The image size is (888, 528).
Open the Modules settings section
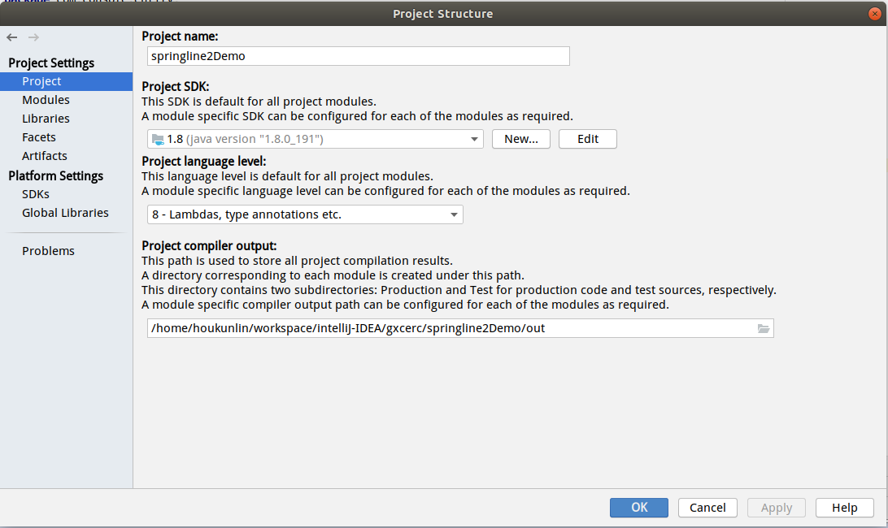click(46, 100)
